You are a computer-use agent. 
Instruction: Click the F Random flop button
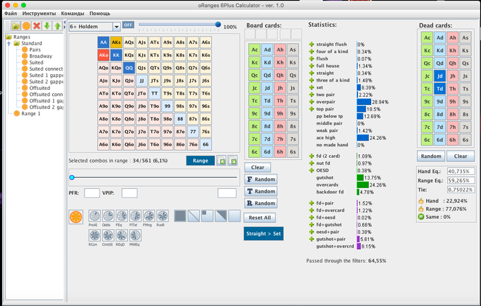pyautogui.click(x=261, y=179)
